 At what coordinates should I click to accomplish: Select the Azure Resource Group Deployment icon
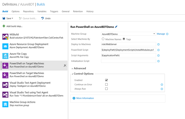click(x=5, y=46)
